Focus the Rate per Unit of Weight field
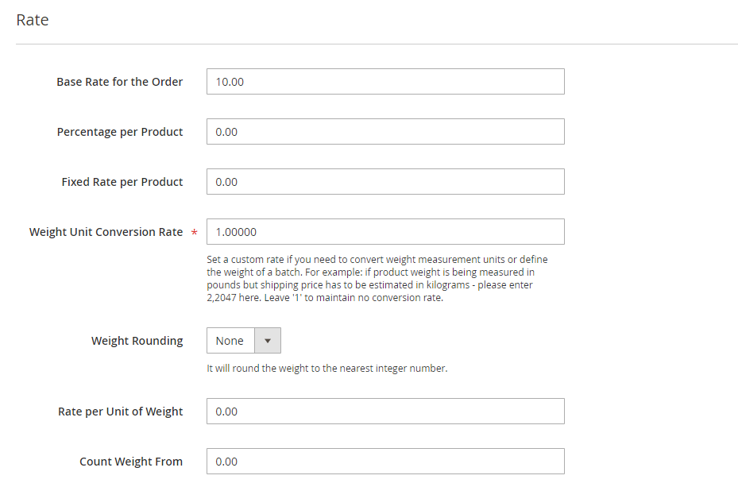738x487 pixels. [x=385, y=412]
